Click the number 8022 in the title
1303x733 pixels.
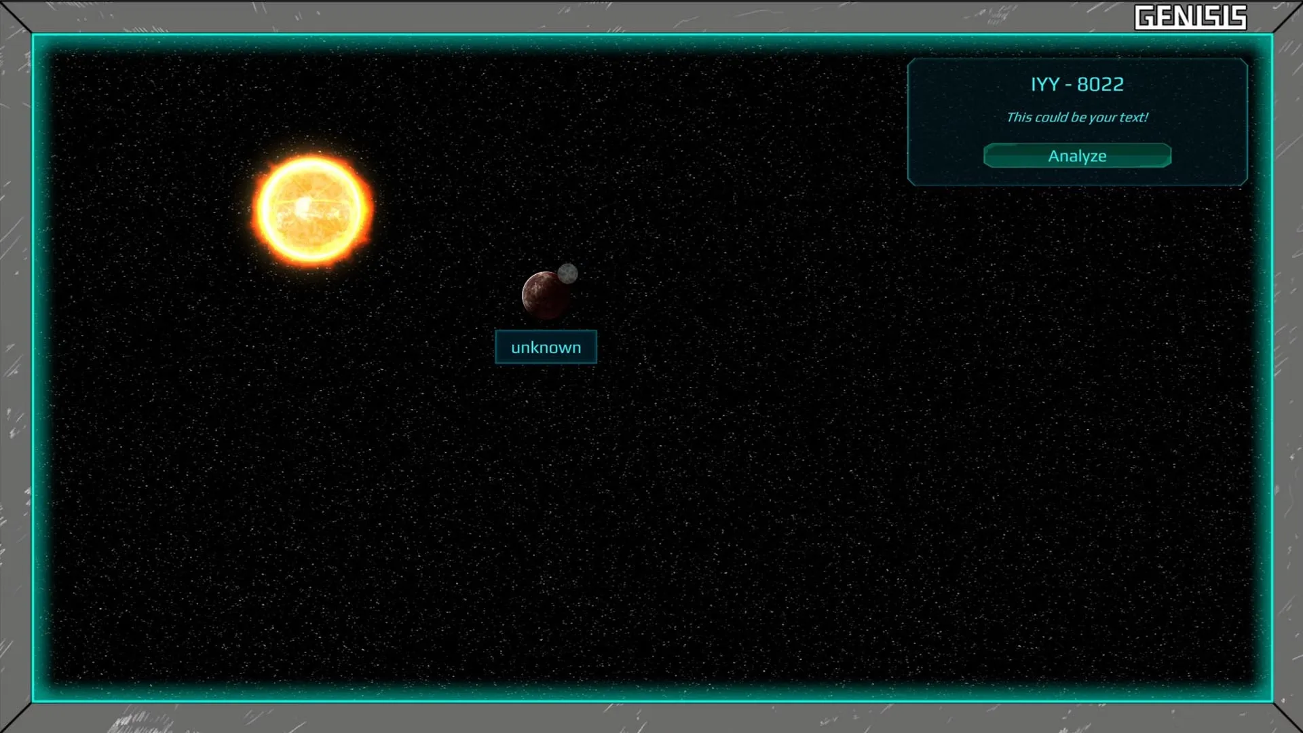tap(1100, 84)
